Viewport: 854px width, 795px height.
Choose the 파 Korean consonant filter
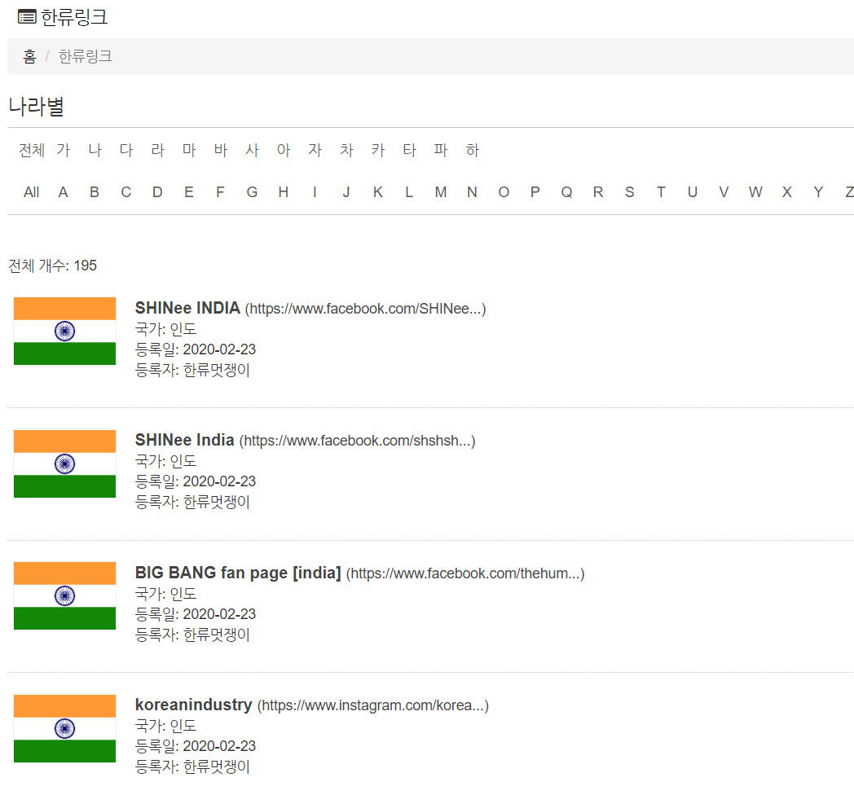(x=441, y=151)
